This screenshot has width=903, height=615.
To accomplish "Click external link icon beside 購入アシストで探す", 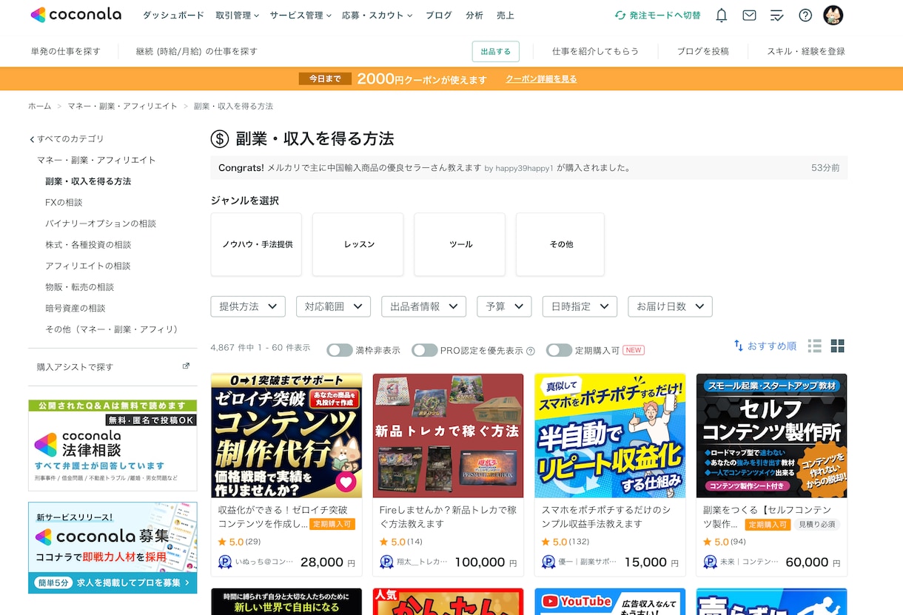I will point(186,366).
